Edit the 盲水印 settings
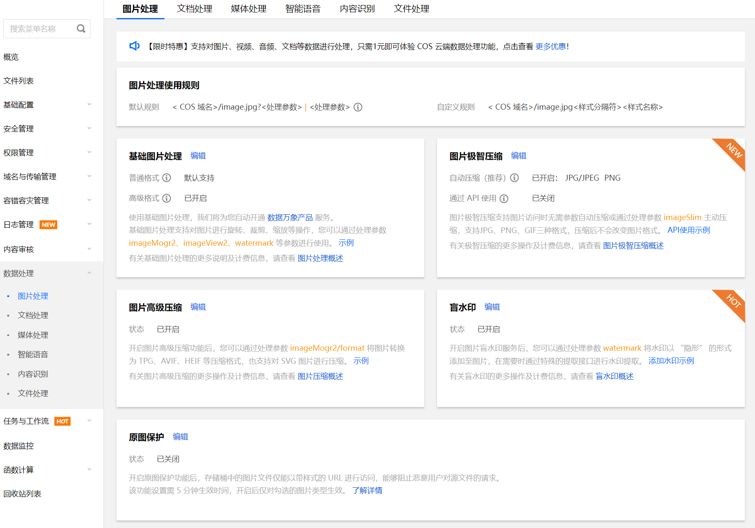The width and height of the screenshot is (755, 528). [492, 307]
